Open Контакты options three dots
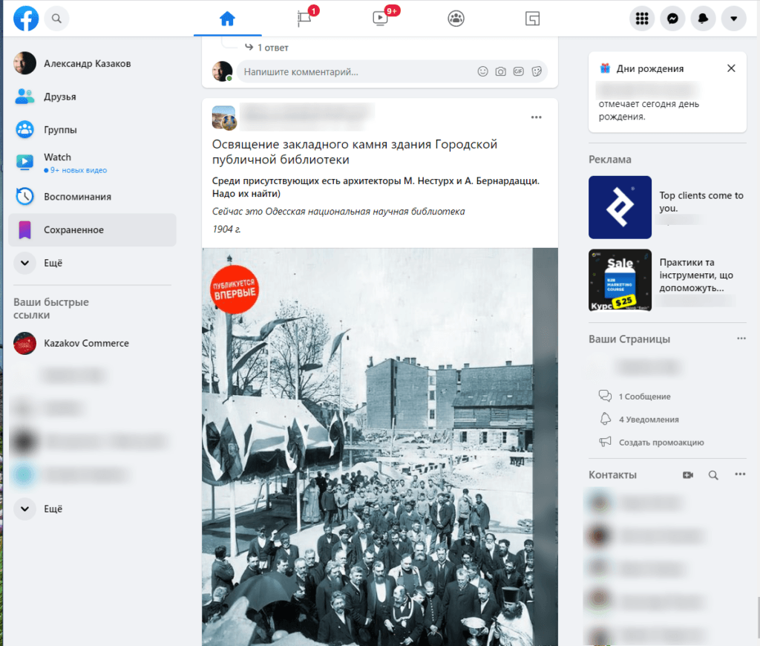 (x=740, y=474)
